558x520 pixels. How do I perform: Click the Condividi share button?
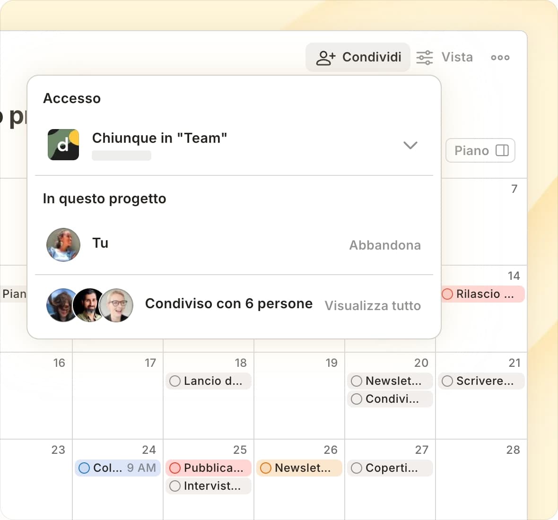[358, 57]
